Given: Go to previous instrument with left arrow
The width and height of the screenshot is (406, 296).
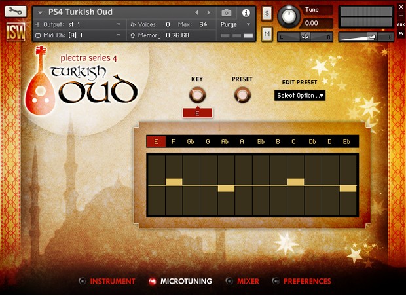Looking at the screenshot, I should coord(196,12).
